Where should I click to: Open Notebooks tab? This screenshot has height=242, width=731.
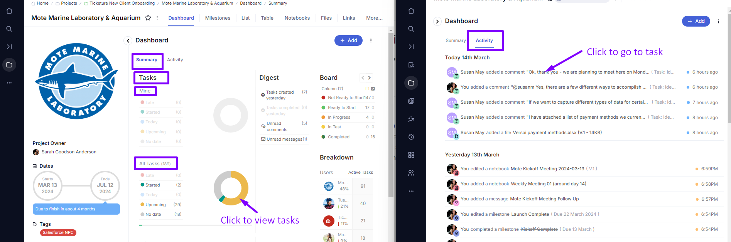pos(297,18)
